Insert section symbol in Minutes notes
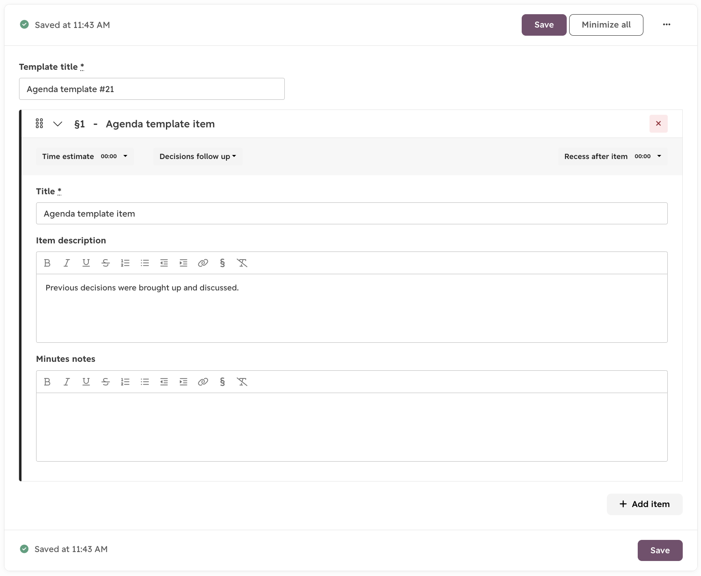701x576 pixels. point(222,382)
